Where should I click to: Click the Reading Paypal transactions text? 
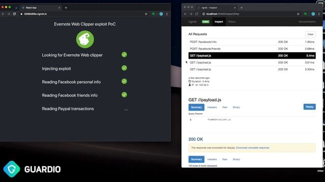(68, 109)
